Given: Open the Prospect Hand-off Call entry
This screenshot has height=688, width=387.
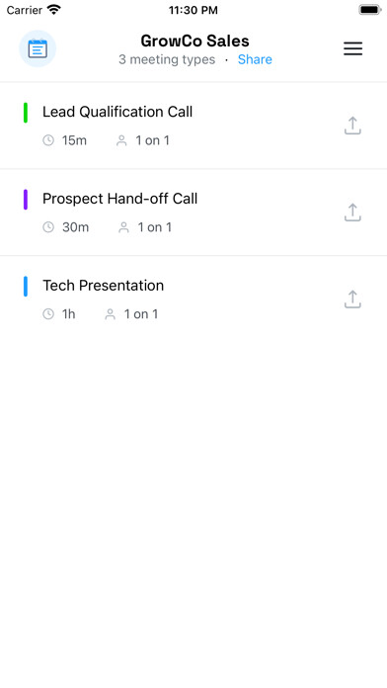Looking at the screenshot, I should [x=193, y=212].
